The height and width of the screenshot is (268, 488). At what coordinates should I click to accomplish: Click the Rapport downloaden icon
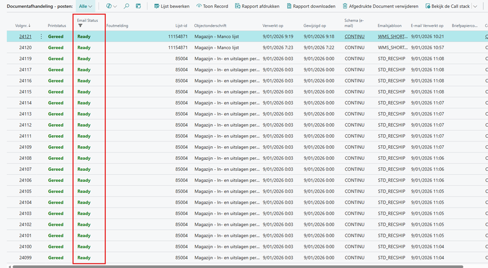point(289,6)
